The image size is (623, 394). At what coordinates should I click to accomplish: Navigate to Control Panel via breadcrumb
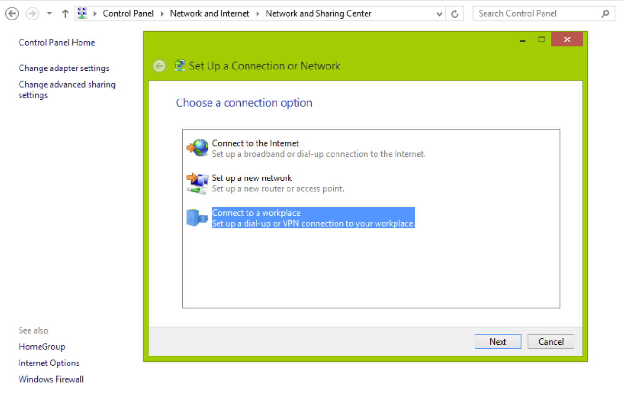point(128,13)
